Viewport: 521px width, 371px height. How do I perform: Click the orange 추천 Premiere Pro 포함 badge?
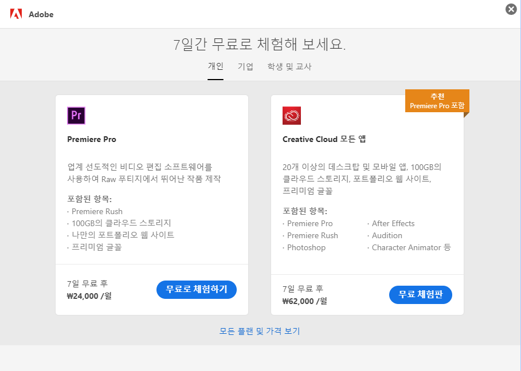(x=437, y=101)
